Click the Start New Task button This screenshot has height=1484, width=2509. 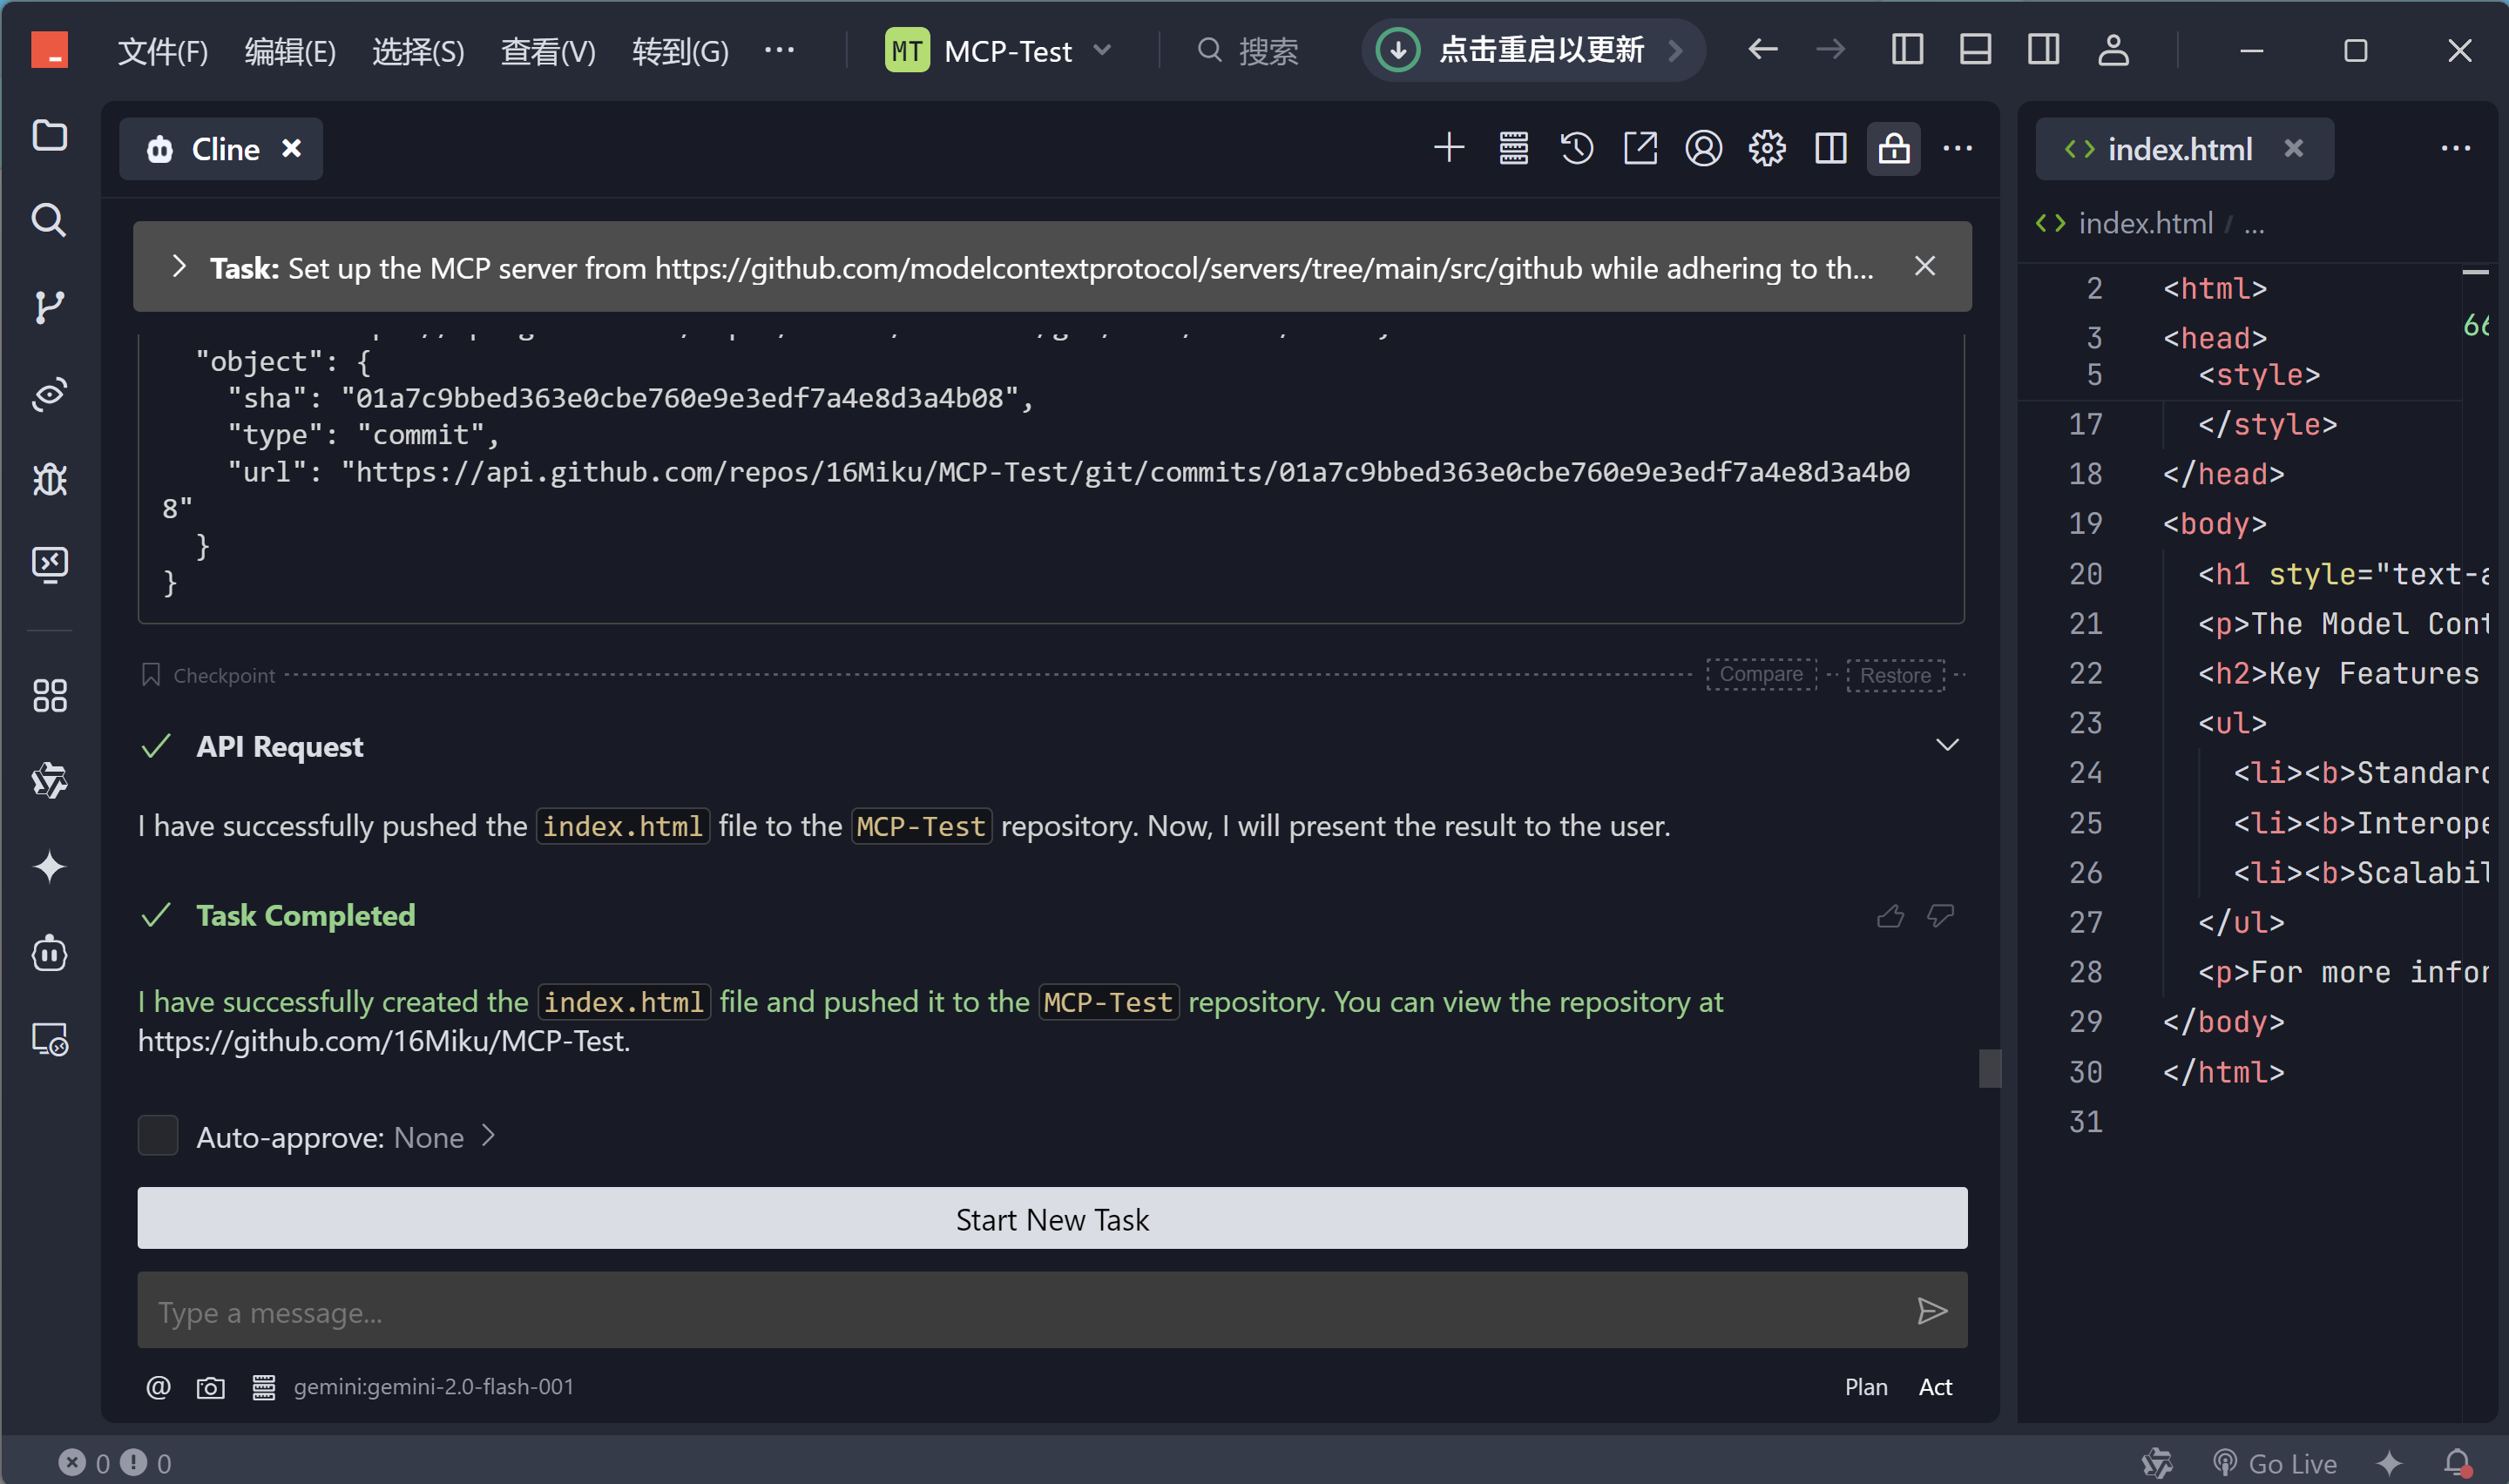coord(1052,1219)
